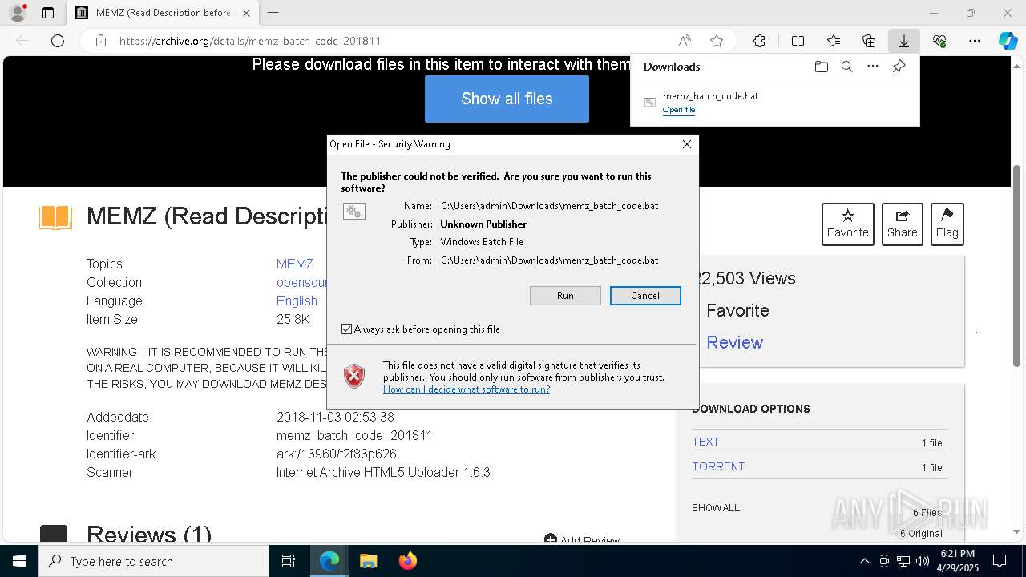Download the TEXT option
Viewport: 1026px width, 577px height.
[705, 442]
